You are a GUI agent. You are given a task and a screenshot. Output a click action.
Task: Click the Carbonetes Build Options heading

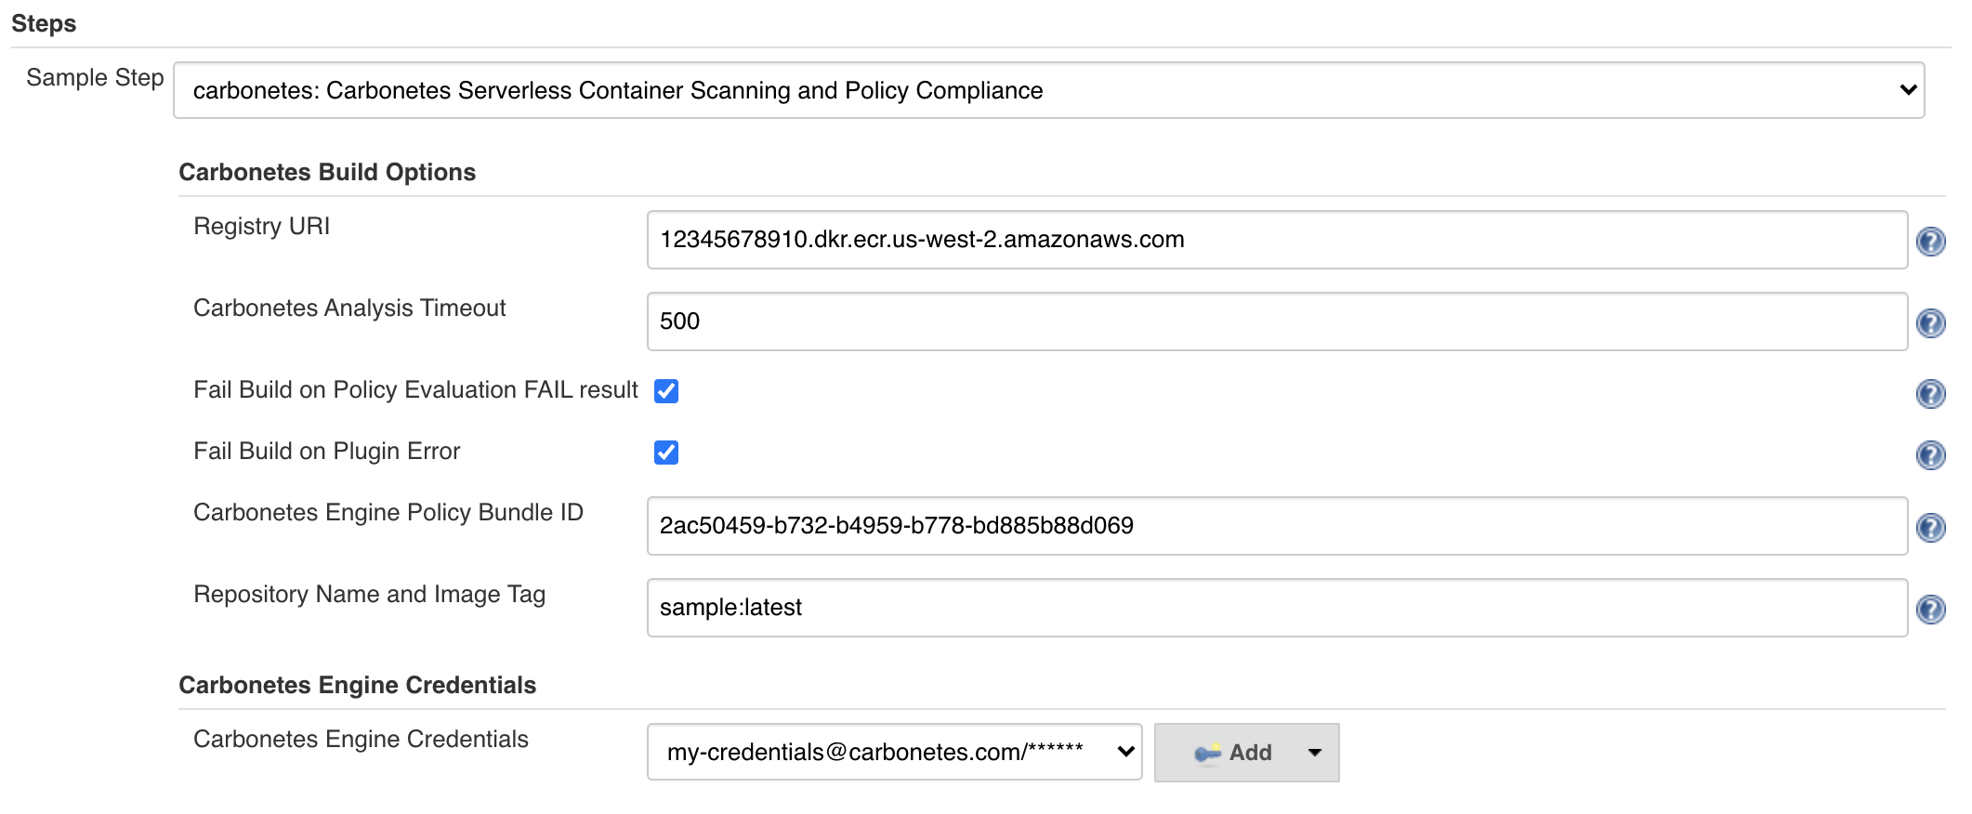[327, 172]
